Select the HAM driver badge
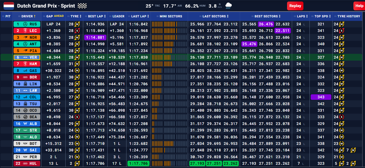 tap(27, 64)
